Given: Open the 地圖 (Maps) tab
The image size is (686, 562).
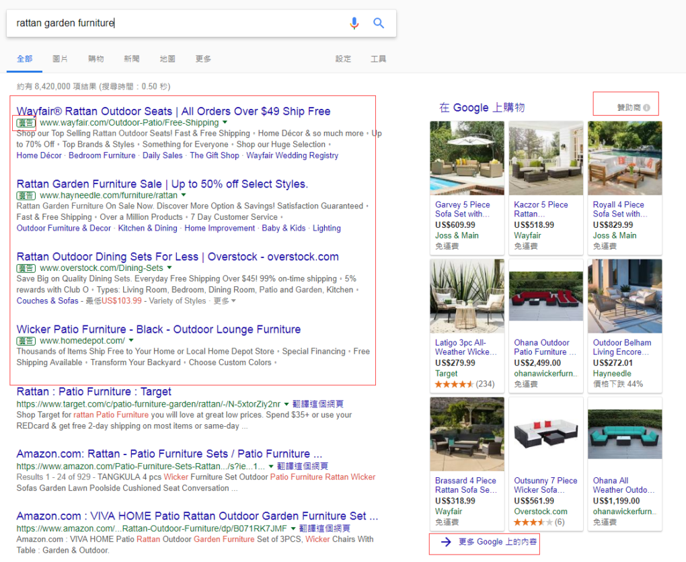Looking at the screenshot, I should 167,58.
